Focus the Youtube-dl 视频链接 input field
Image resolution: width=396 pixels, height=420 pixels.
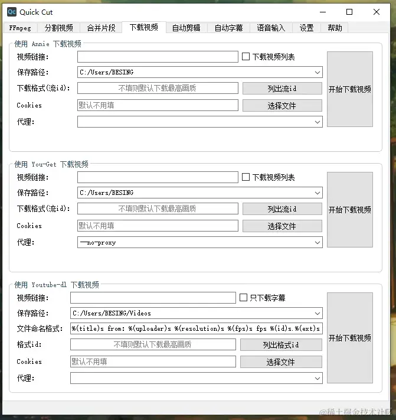[153, 298]
